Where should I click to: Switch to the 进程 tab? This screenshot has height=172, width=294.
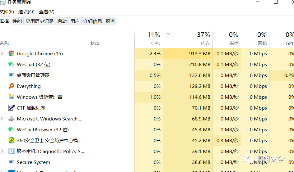pos(5,21)
